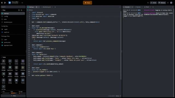The height and width of the screenshot is (98, 175).
Task: Open the Extensions tool
Action: pyautogui.click(x=23, y=68)
